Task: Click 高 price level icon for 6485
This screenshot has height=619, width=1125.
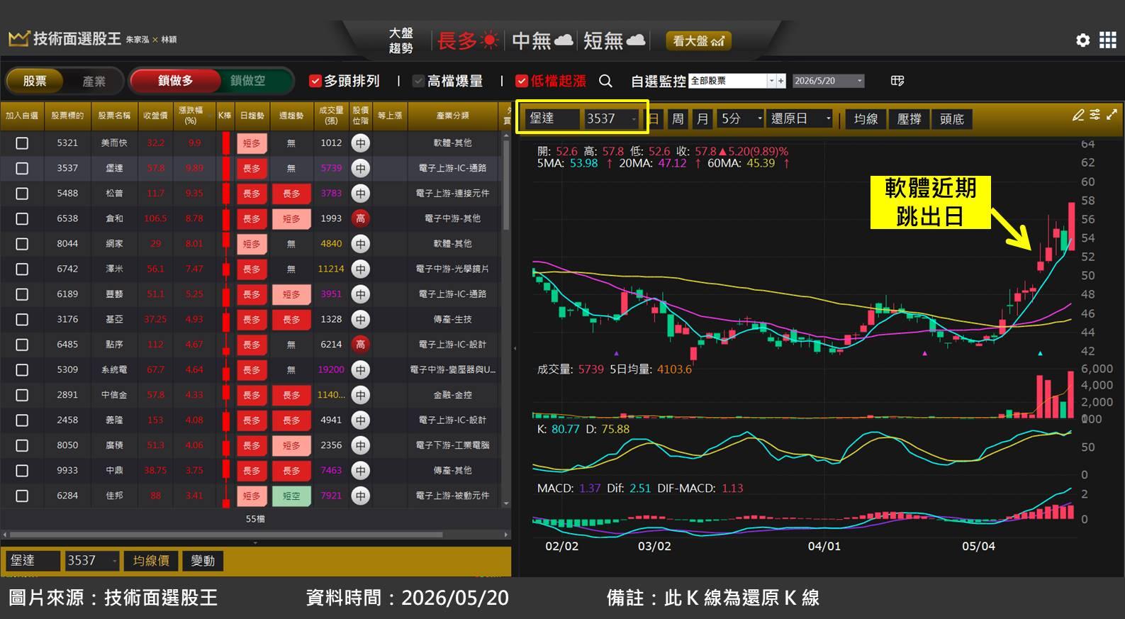Action: click(x=360, y=345)
